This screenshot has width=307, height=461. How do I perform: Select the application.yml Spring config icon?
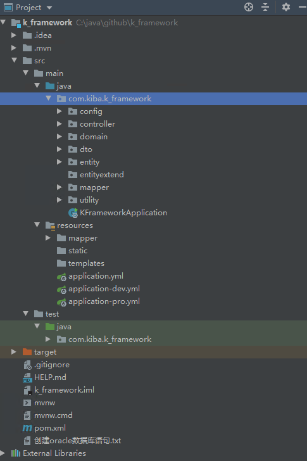coord(61,276)
